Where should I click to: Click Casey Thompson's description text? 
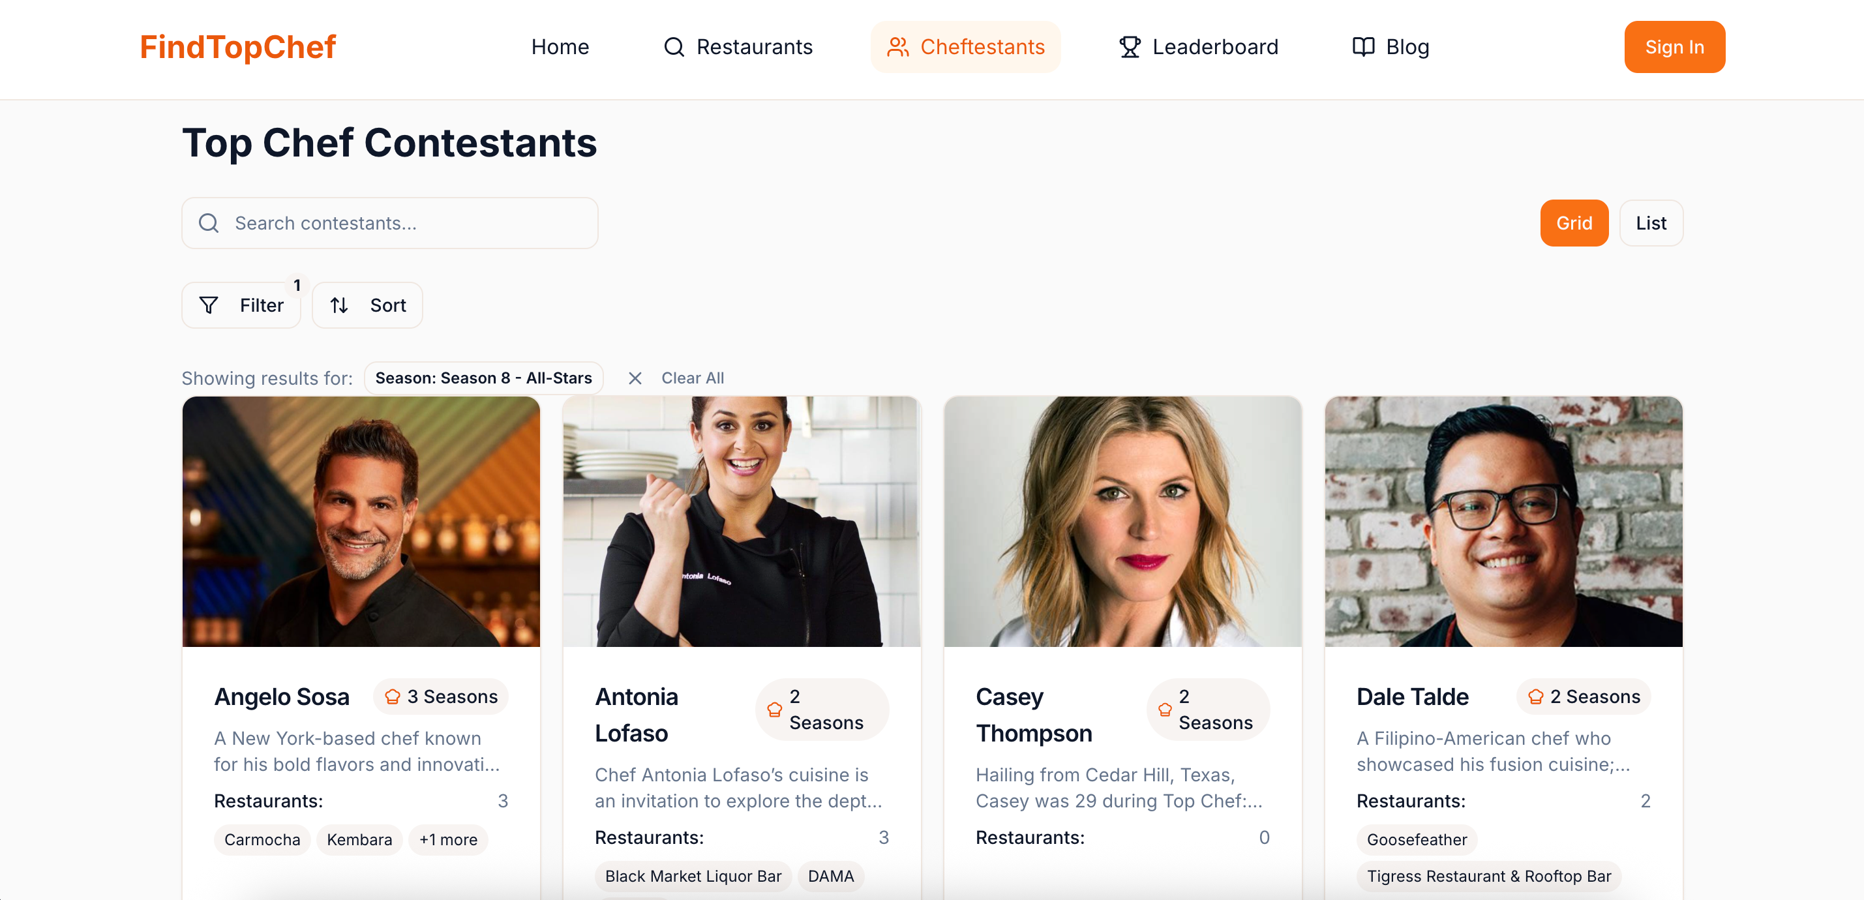[1119, 787]
